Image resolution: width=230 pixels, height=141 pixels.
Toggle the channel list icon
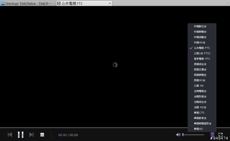212,135
